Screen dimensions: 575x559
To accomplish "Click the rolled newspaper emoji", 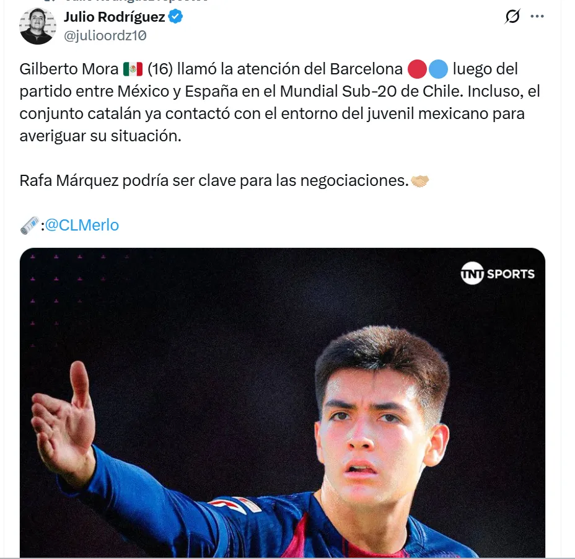I will tap(29, 226).
